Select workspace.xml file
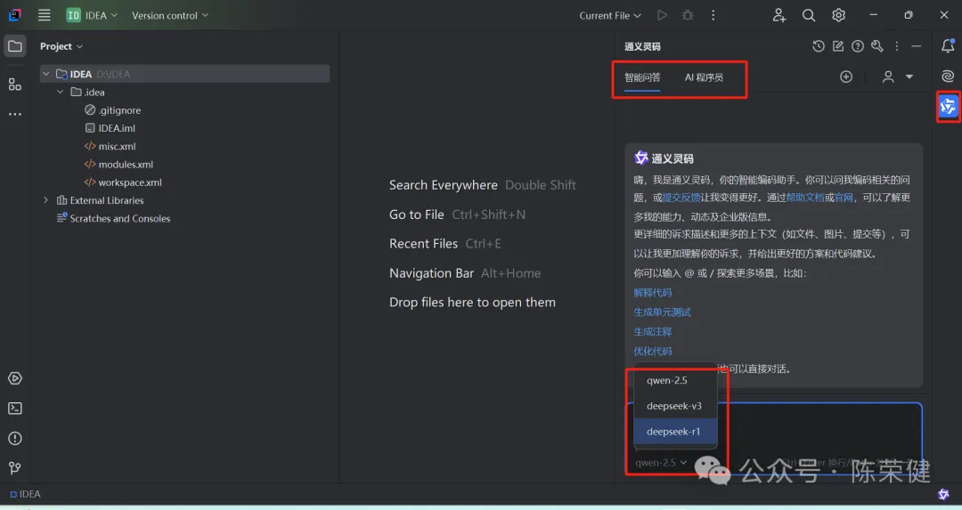The width and height of the screenshot is (962, 510). tap(123, 182)
